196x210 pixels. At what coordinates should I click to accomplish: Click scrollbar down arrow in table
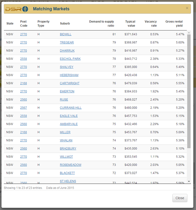point(189,181)
